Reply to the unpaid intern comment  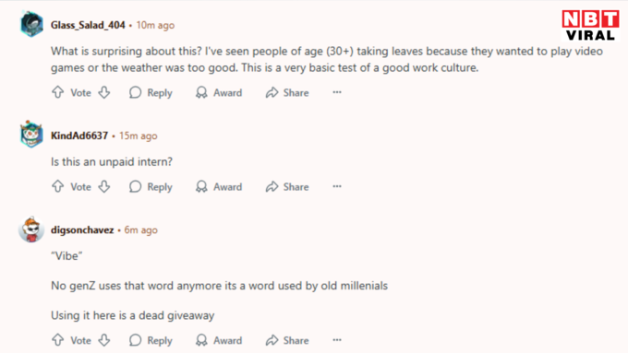(x=151, y=186)
